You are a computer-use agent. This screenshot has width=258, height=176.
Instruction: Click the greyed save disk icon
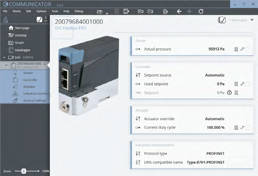117,11
